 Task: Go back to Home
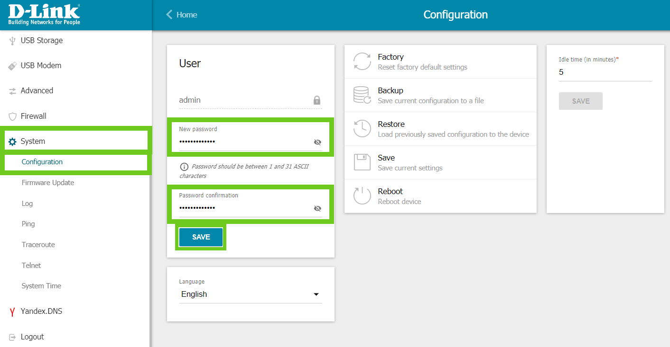182,15
